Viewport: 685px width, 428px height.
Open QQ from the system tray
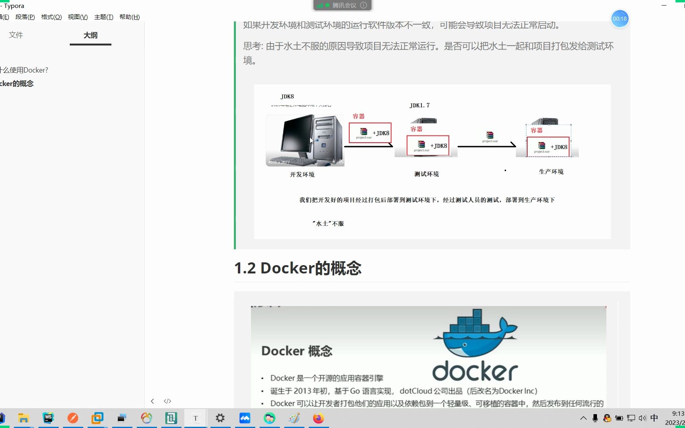click(607, 418)
